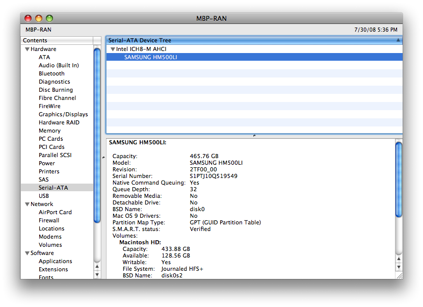Image resolution: width=423 pixels, height=307 pixels.
Task: Select SAMSUNG HM500LI device row
Action: tap(254, 57)
